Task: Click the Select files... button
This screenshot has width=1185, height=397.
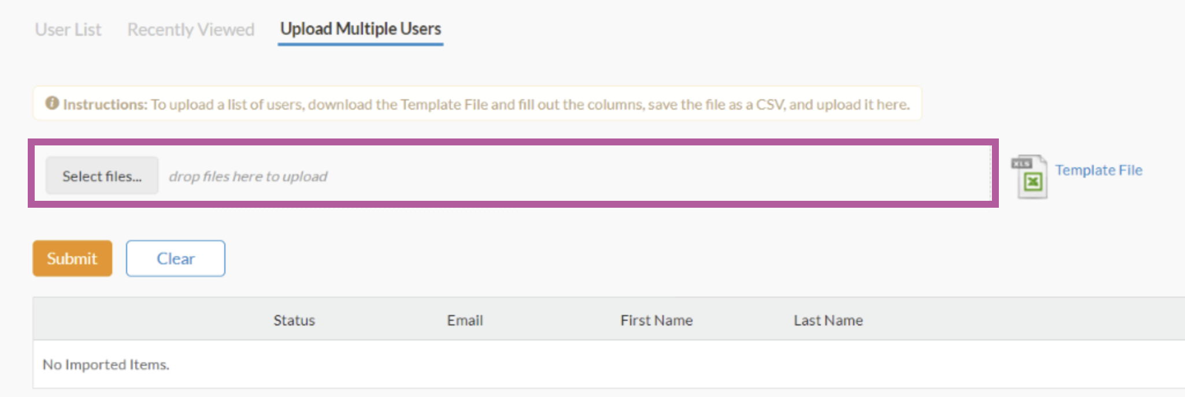Action: (x=102, y=175)
